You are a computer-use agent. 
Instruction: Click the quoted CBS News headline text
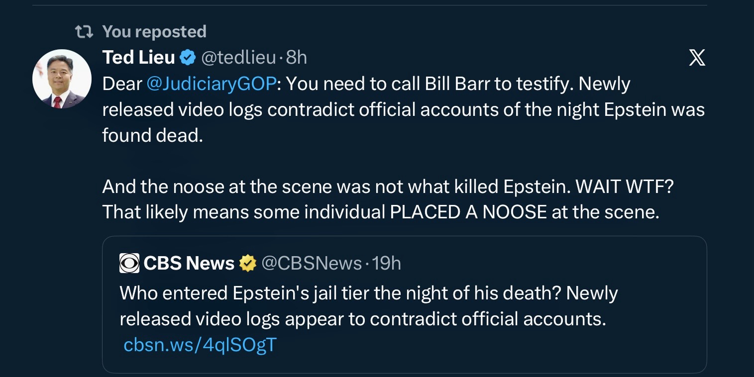pyautogui.click(x=368, y=305)
